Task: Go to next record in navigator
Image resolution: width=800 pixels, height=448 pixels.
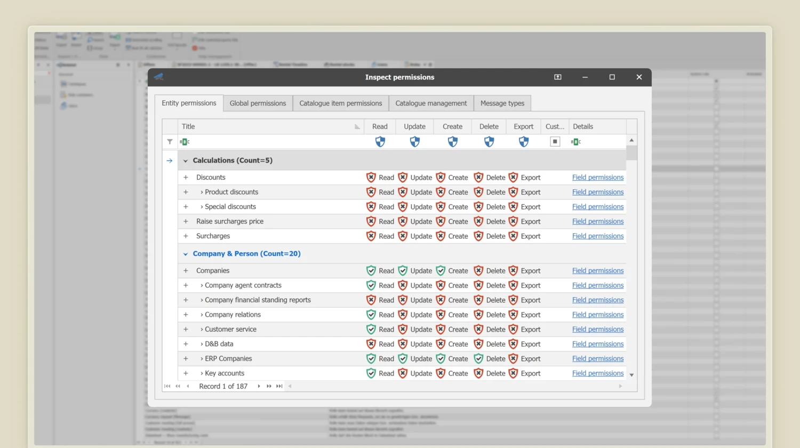Action: coord(259,386)
